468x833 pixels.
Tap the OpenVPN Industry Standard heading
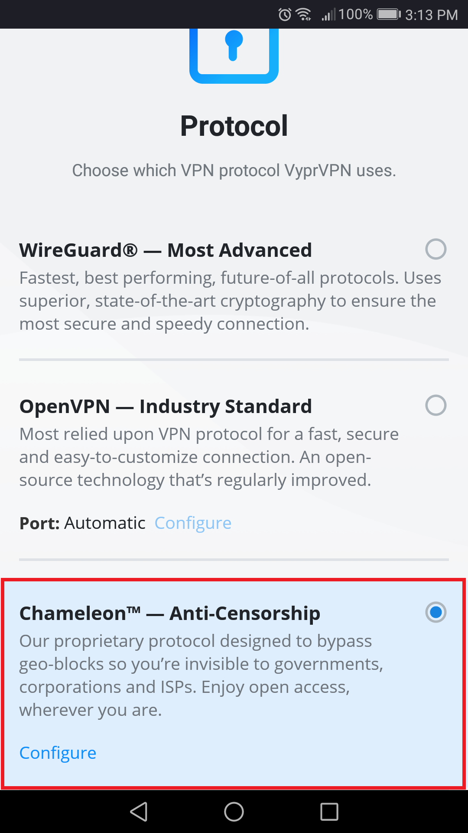tap(166, 406)
